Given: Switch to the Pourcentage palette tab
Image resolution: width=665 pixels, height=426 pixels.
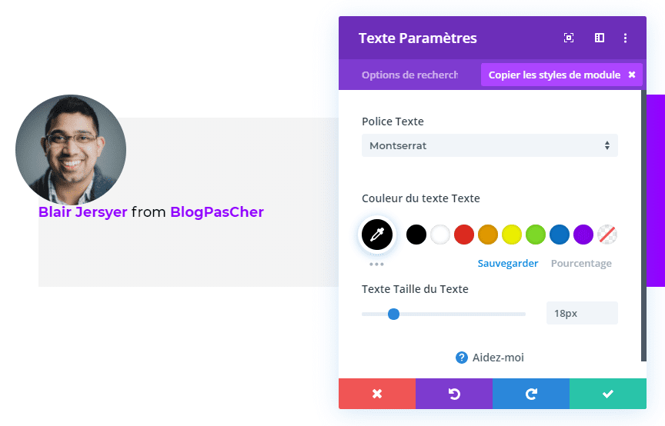Looking at the screenshot, I should 581,263.
